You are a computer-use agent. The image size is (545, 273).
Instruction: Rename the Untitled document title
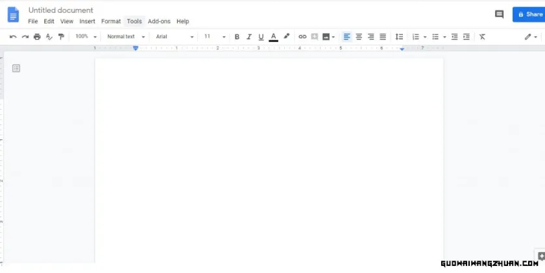click(61, 10)
